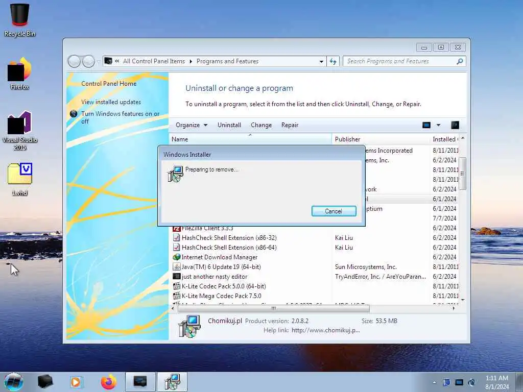Screen dimensions: 523x392
Task: Switch to Windows Installer taskbar button
Action: 172,382
